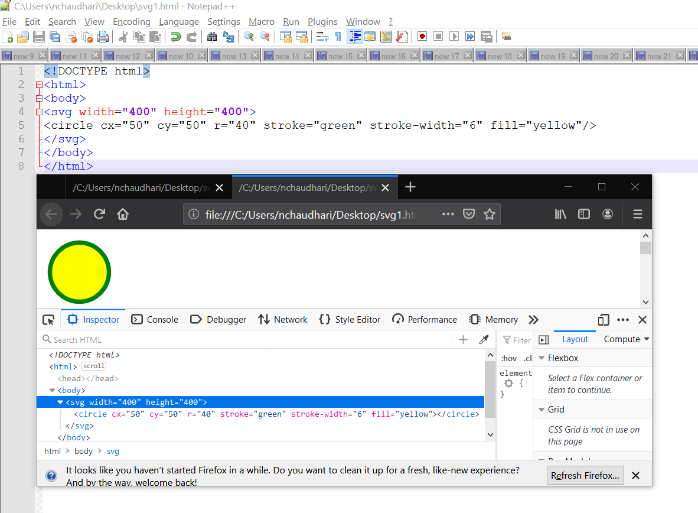
Task: Click Run macro multiple times icon
Action: click(x=470, y=37)
